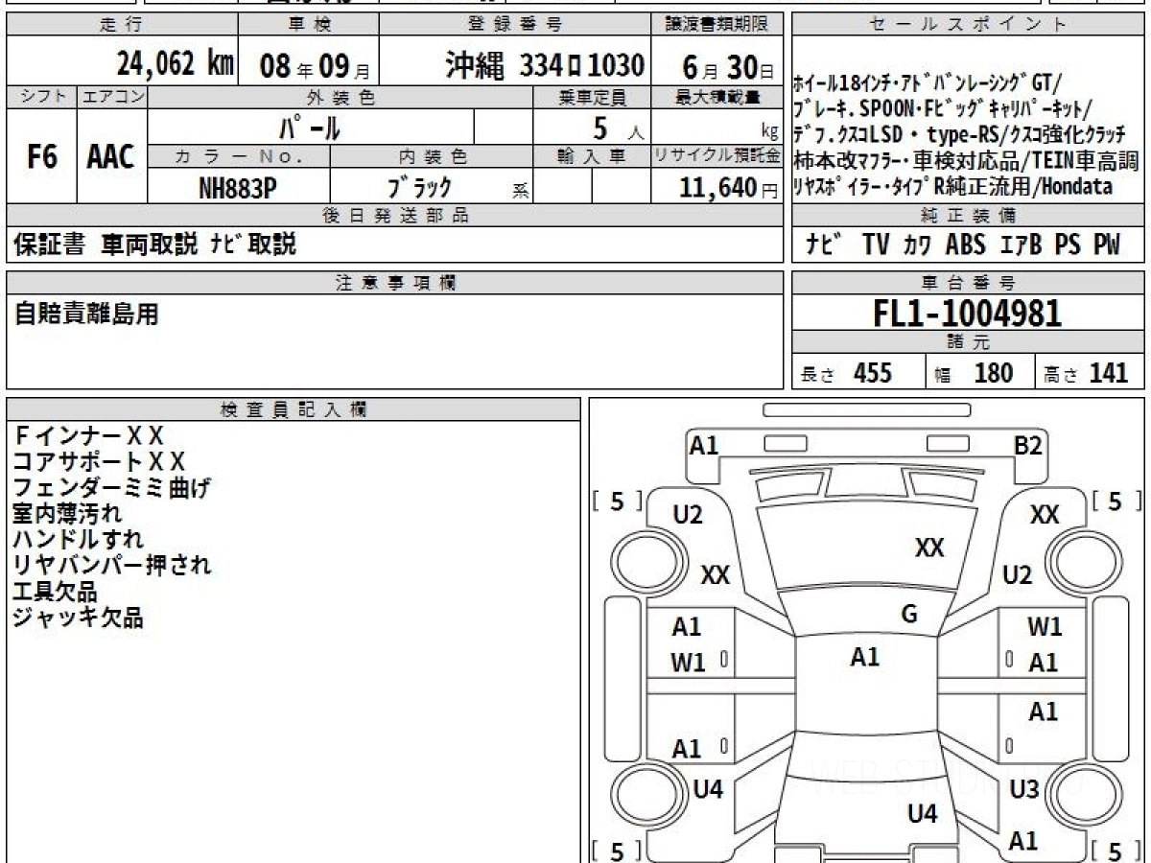Click chassis number FL1-1004981
The height and width of the screenshot is (863, 1151).
(x=968, y=314)
